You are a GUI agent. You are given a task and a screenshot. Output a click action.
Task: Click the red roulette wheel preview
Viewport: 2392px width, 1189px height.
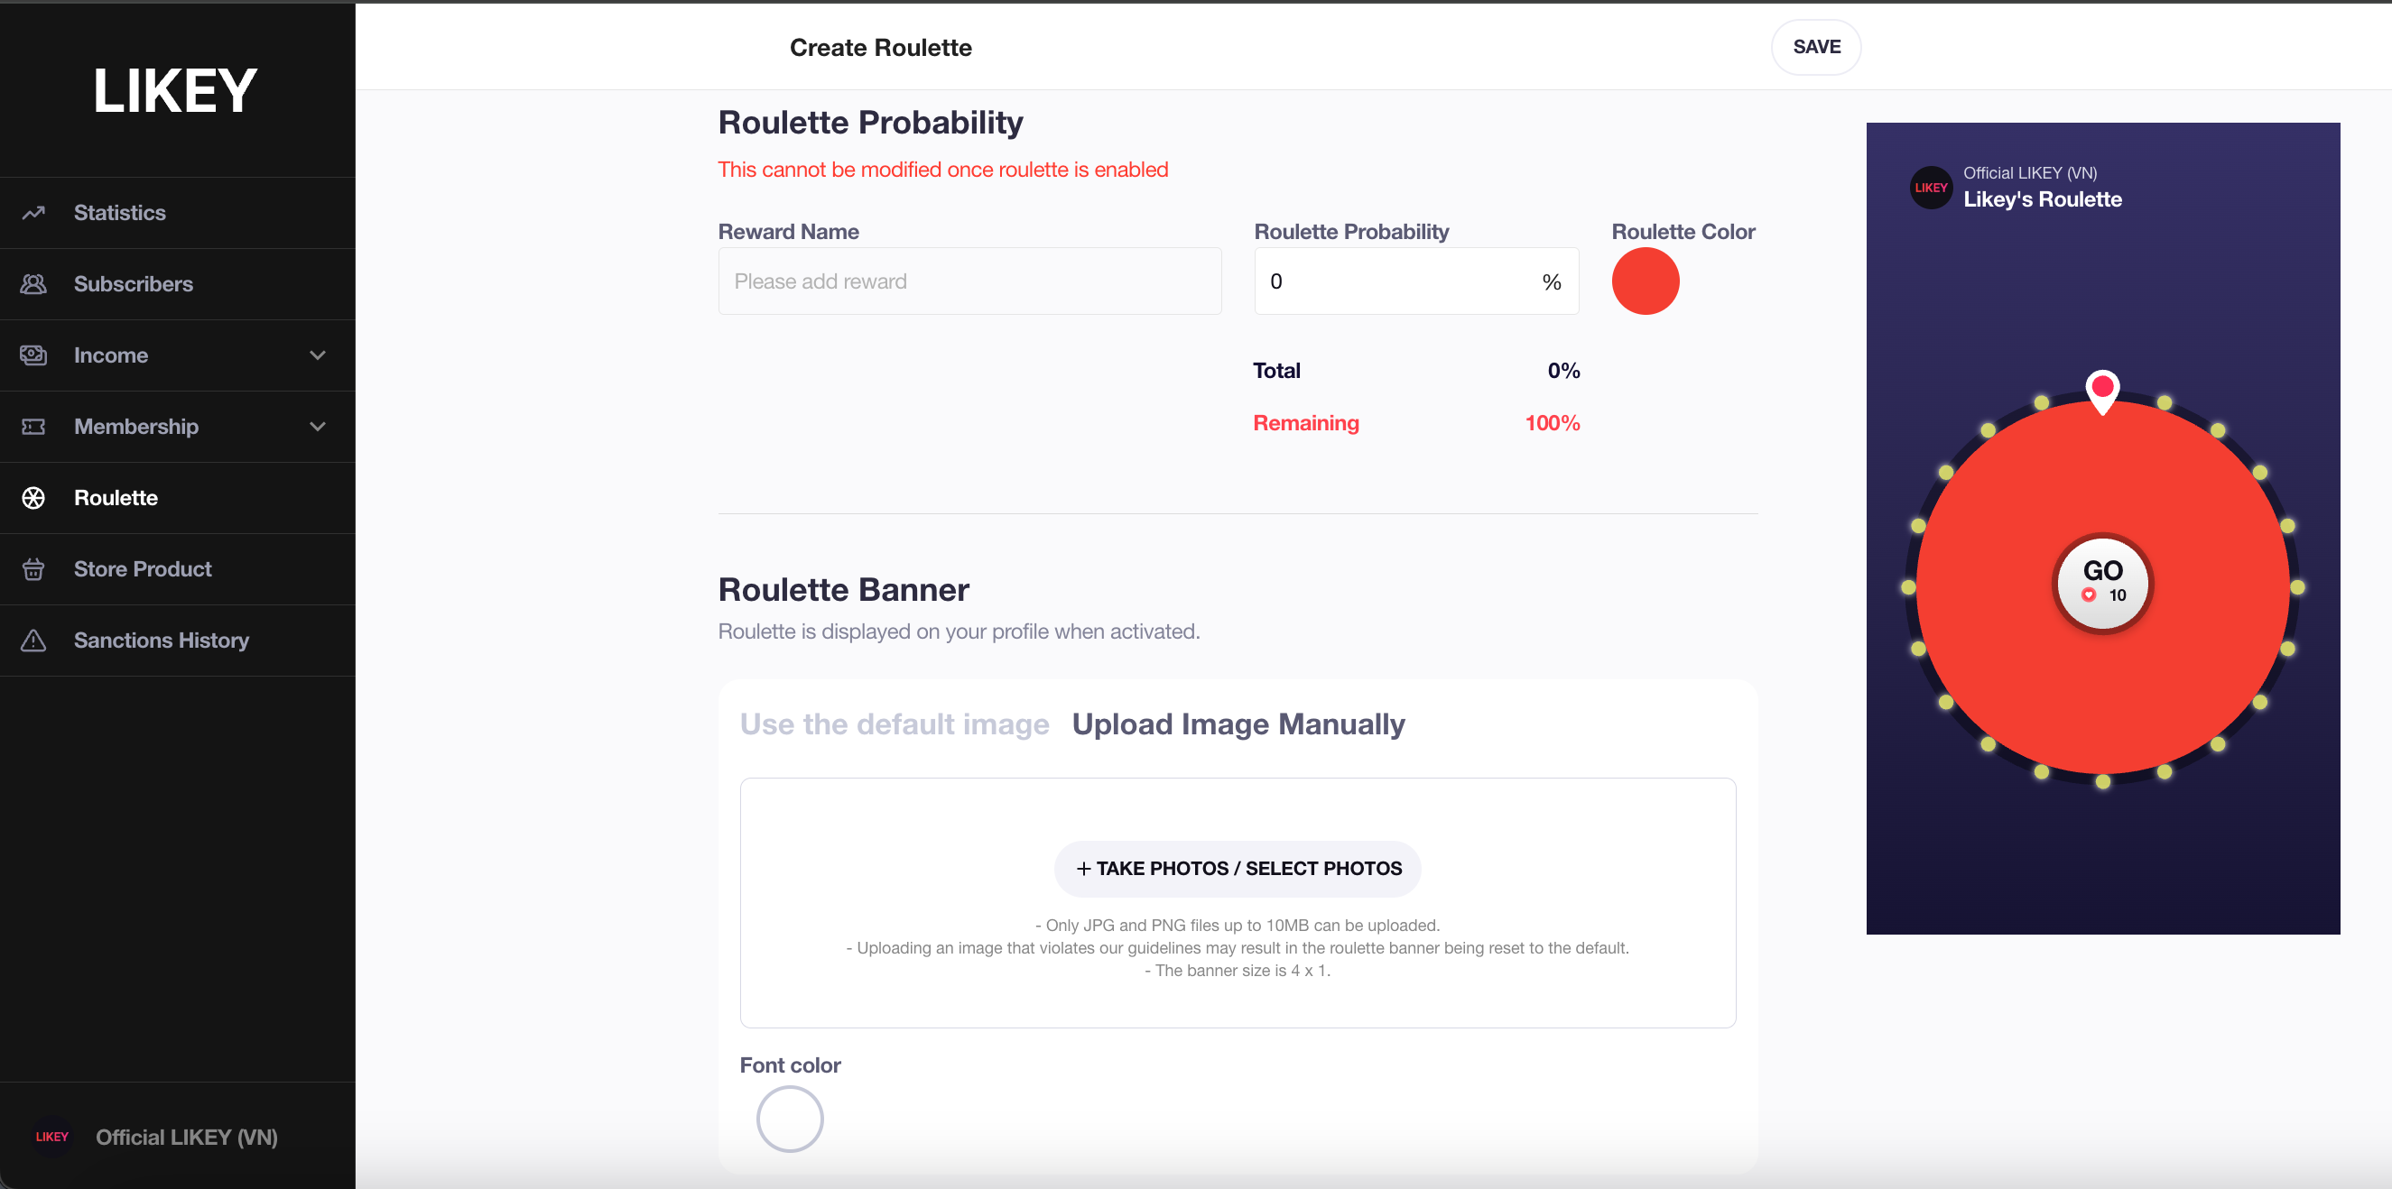point(2103,586)
